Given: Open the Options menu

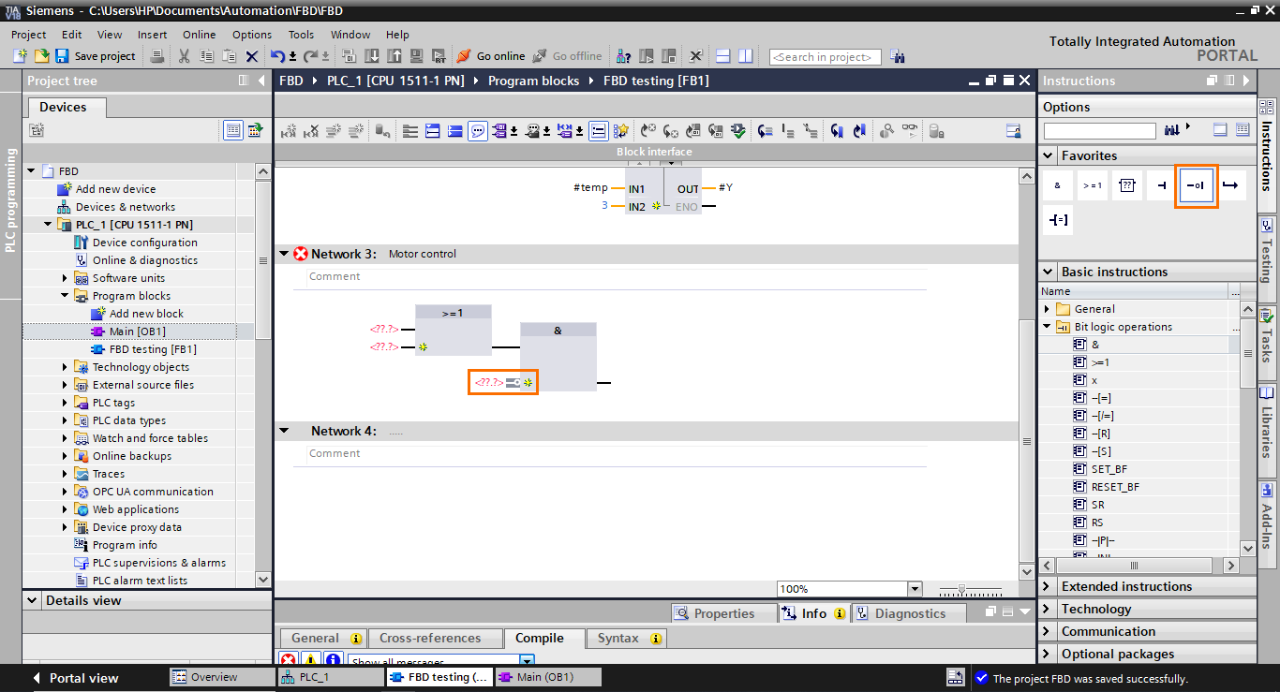Looking at the screenshot, I should point(251,35).
